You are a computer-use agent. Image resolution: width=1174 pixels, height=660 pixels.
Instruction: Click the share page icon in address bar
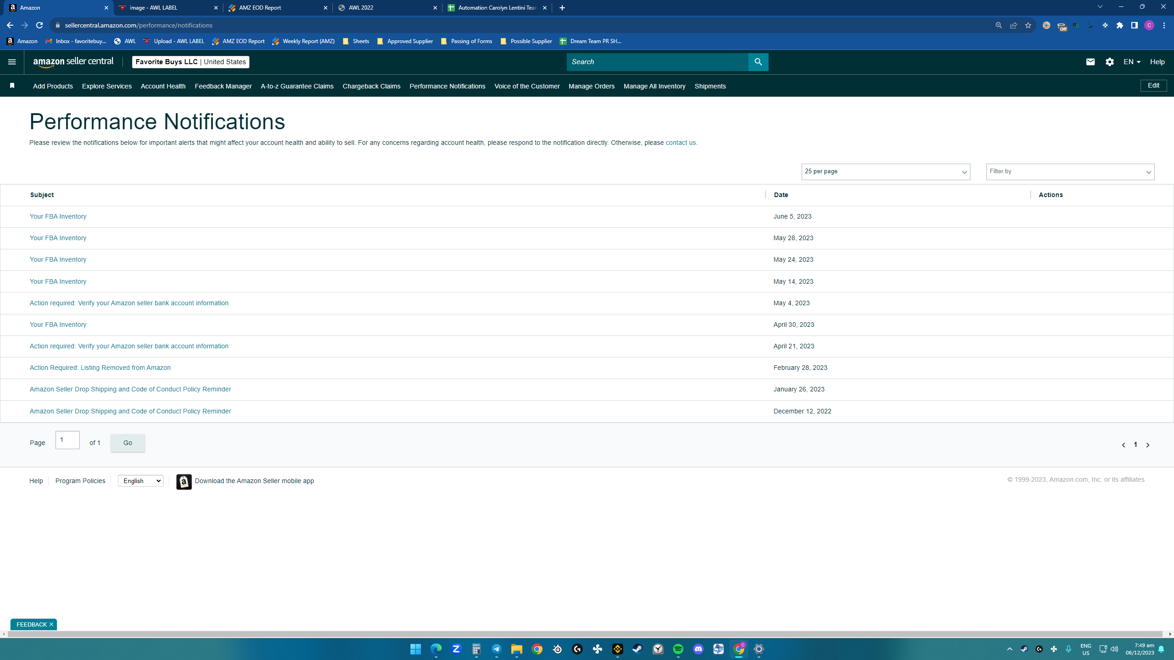point(1013,25)
